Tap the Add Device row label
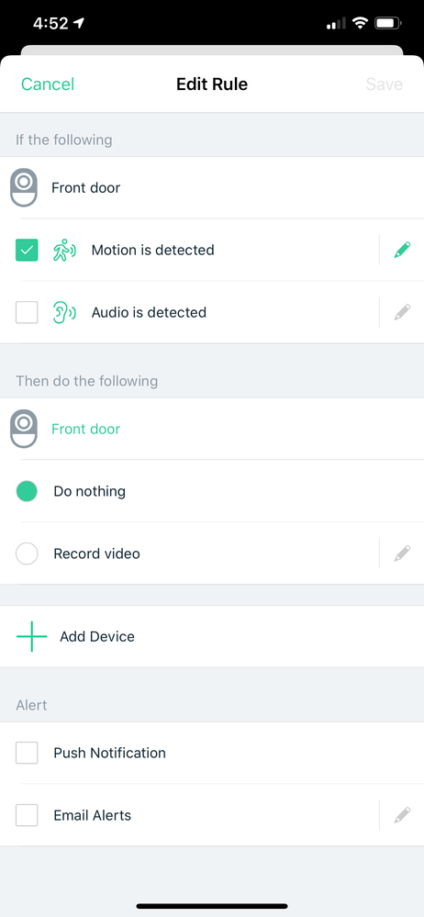The width and height of the screenshot is (424, 917). [x=97, y=636]
